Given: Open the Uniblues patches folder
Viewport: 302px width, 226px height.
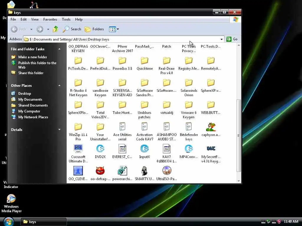Looking at the screenshot, I should [145, 110].
